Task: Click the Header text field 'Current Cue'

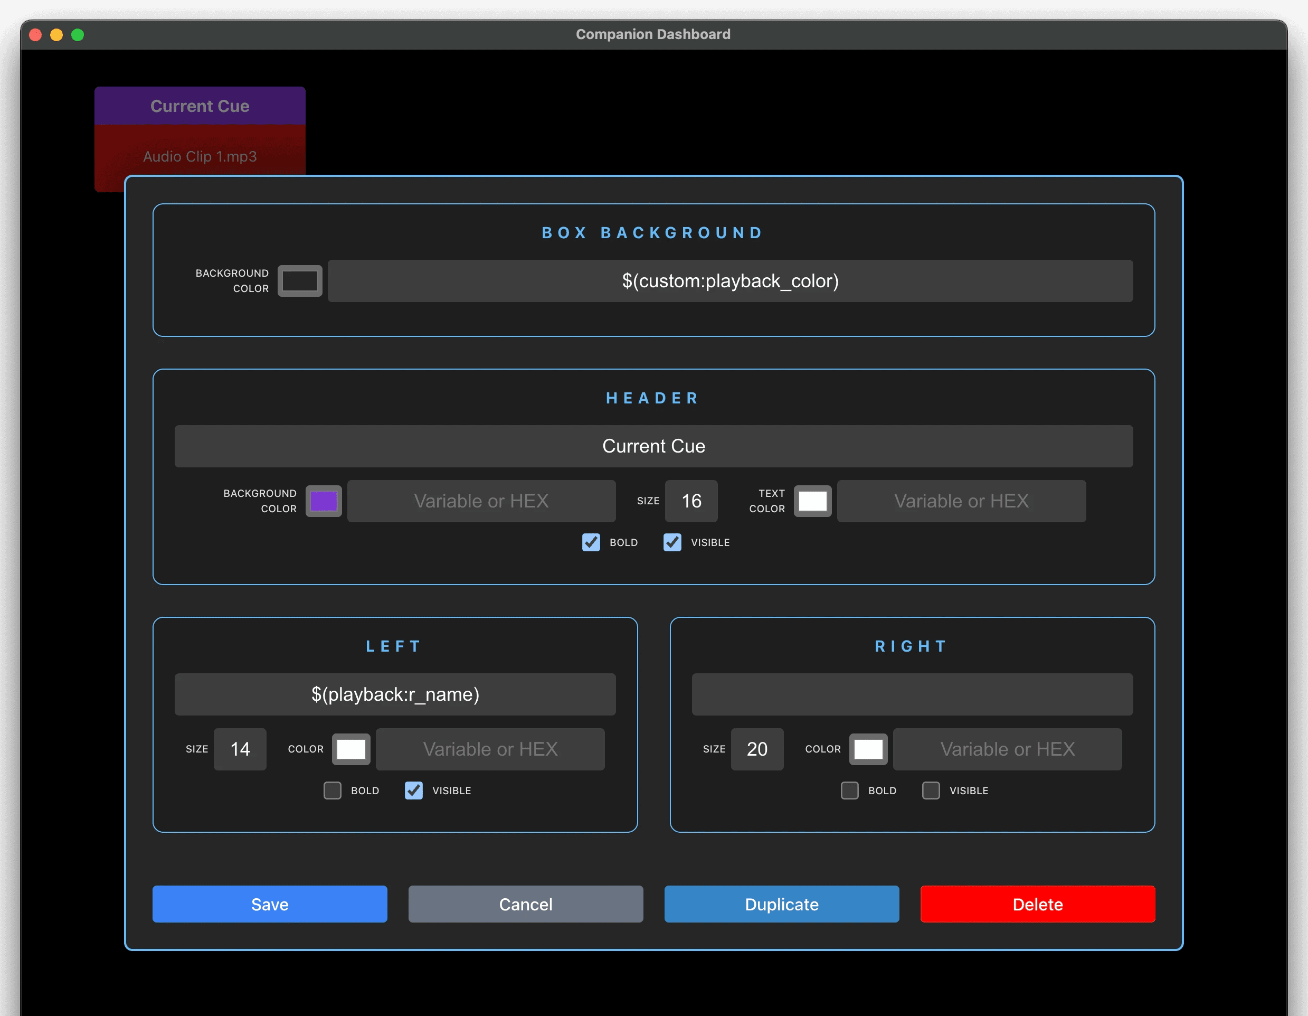Action: coord(653,446)
